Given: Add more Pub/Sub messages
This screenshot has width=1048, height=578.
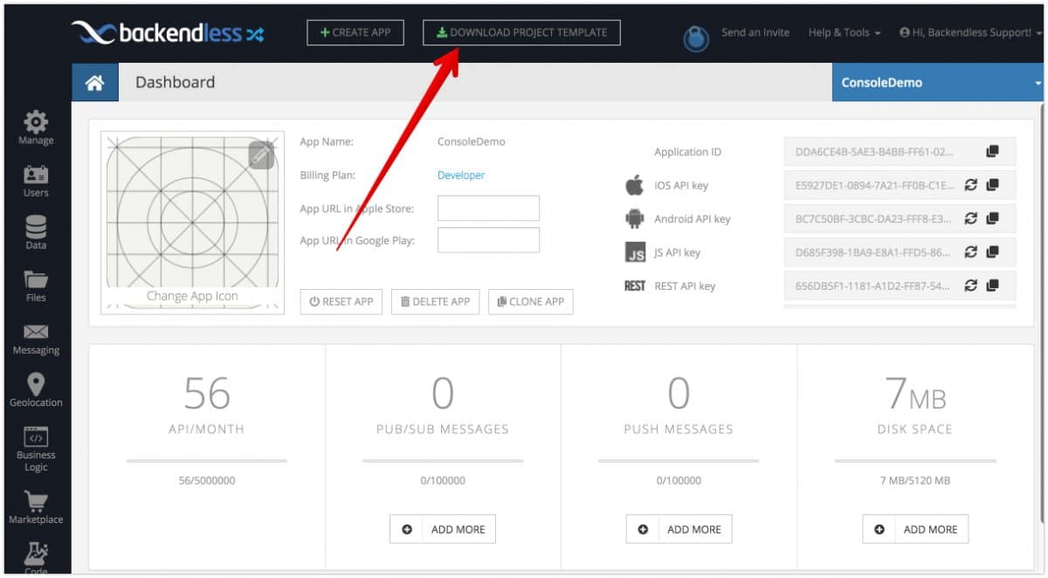Looking at the screenshot, I should point(443,529).
